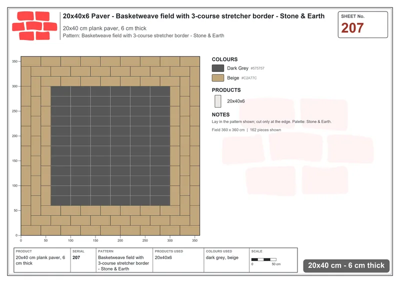Click the SERIAL value 207 in the table
Viewport: 400px width, 283px height.
click(x=76, y=257)
